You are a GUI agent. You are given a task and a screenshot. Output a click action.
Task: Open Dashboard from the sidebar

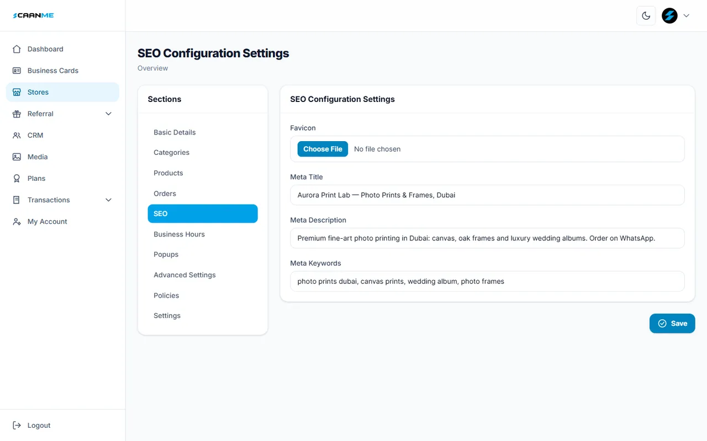pos(62,49)
